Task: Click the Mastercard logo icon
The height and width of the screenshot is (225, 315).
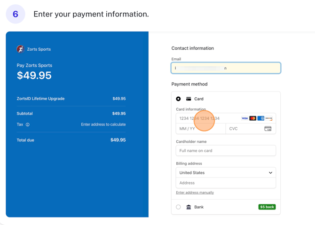Action: (252, 118)
